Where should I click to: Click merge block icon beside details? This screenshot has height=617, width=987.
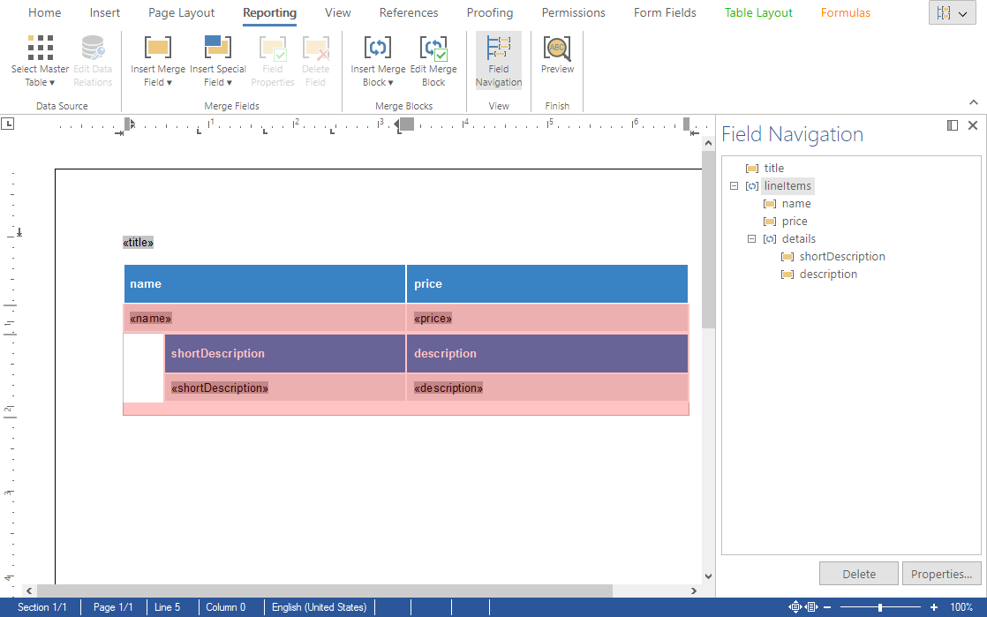point(769,238)
